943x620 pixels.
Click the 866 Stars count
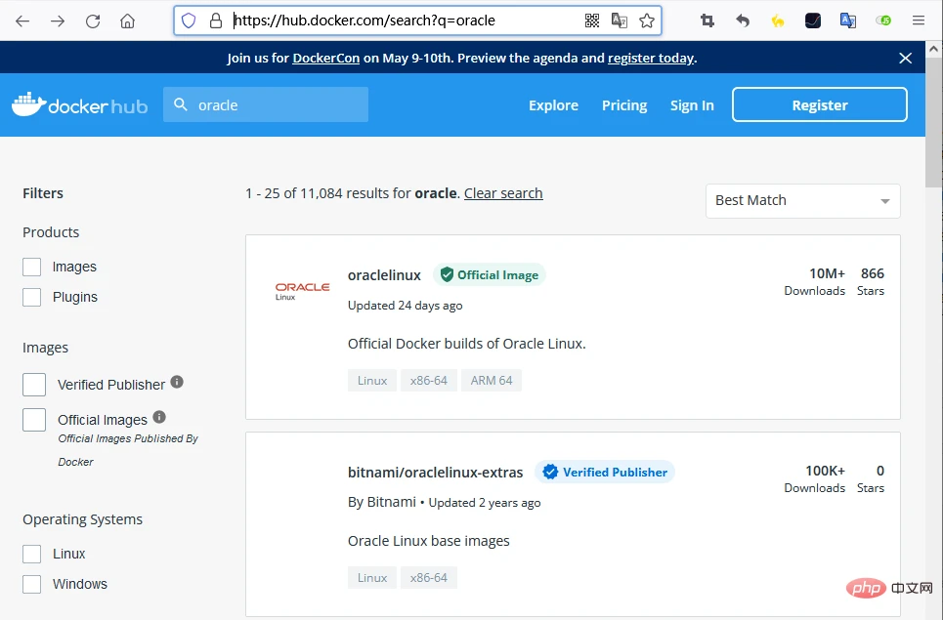click(871, 282)
